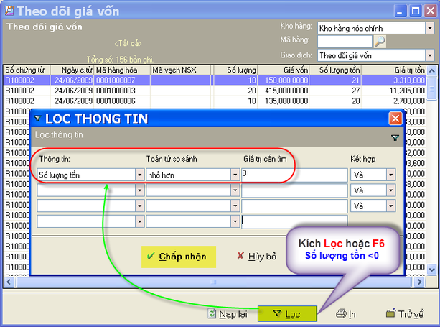This screenshot has width=440, height=327.
Task: Expand the Thông tin dropdown showing Số lượng tồn
Action: click(139, 175)
